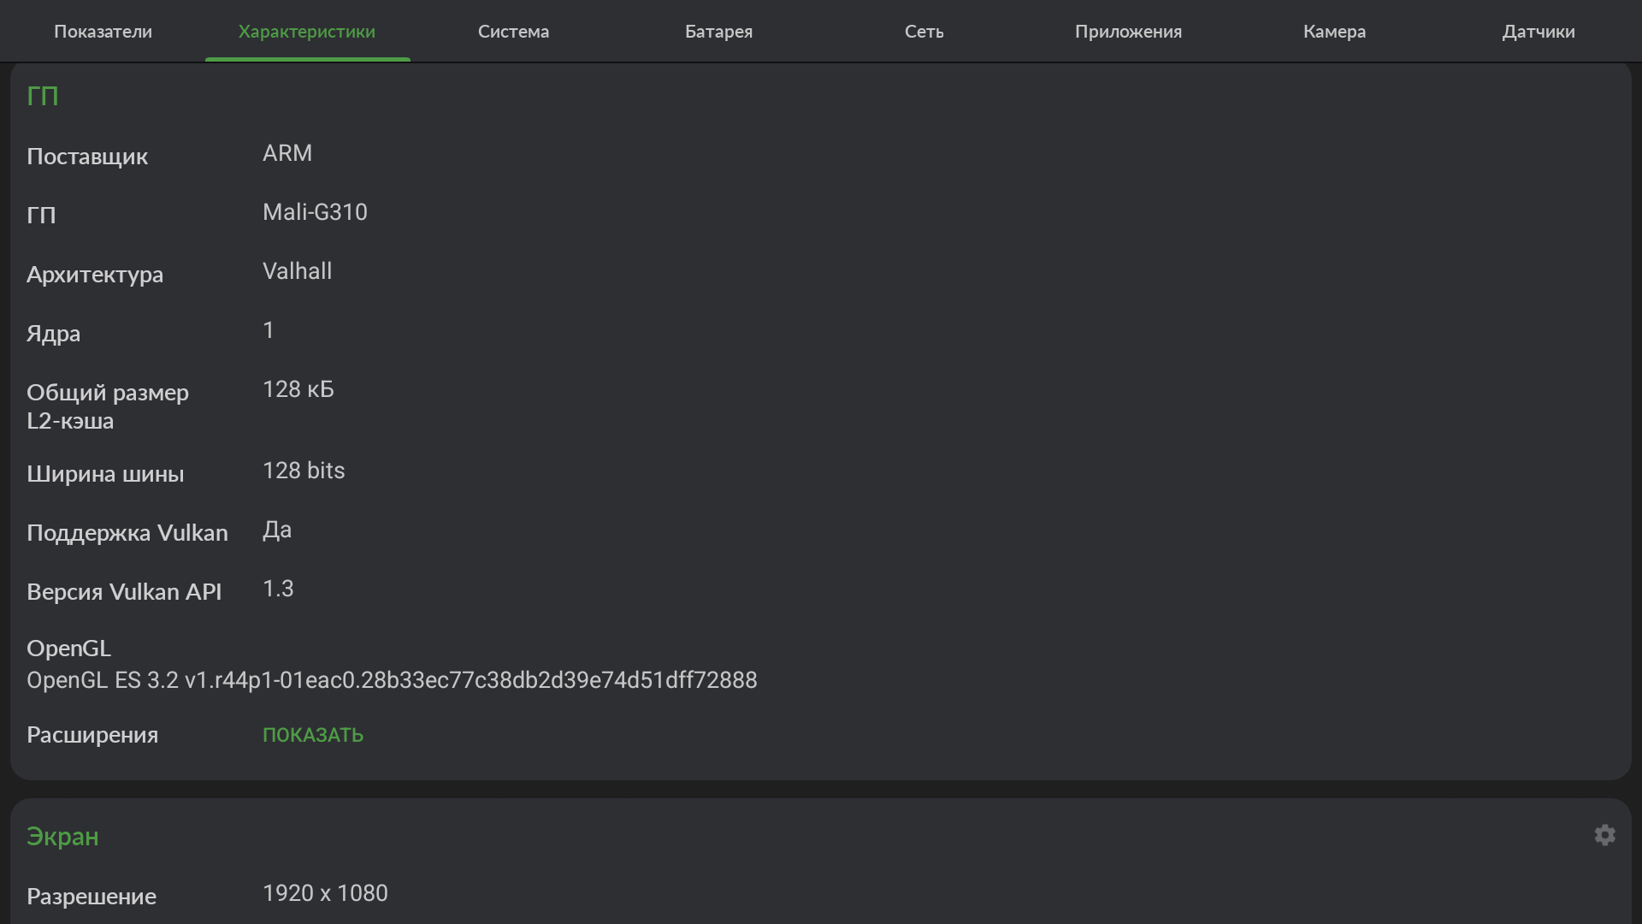Viewport: 1642px width, 924px height.
Task: Switch to the Показатели tab
Action: tap(103, 32)
